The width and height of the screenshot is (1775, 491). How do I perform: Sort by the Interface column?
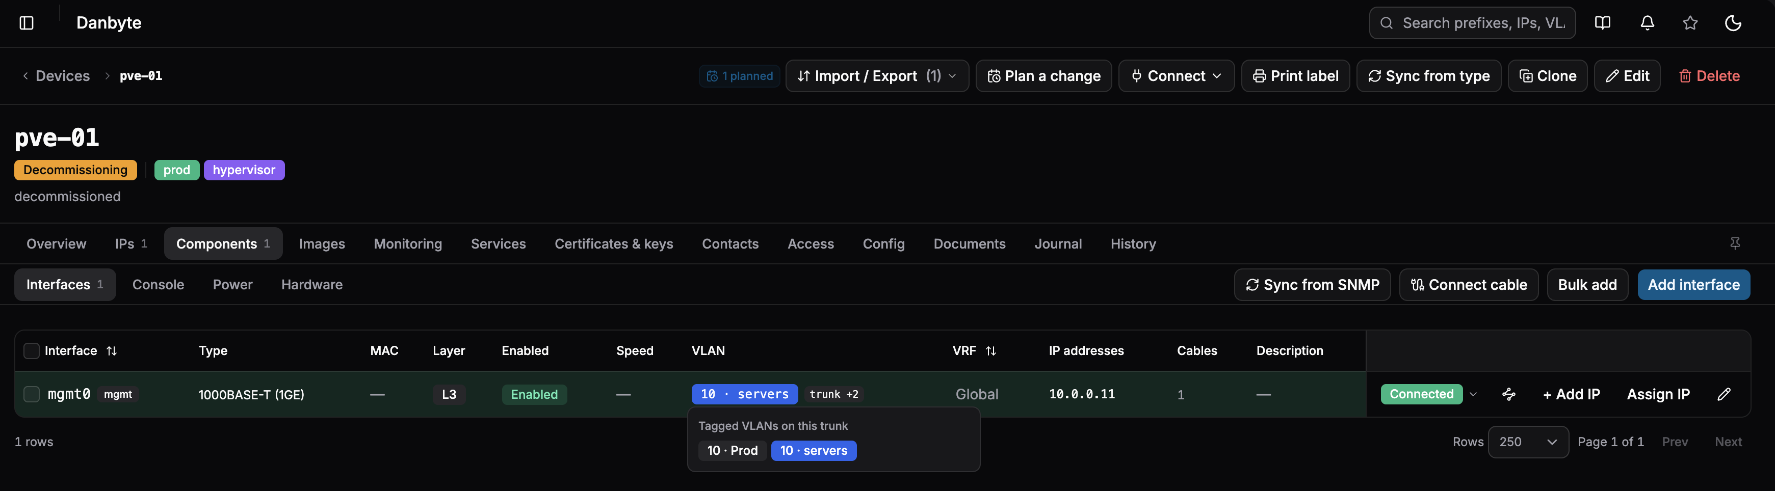(x=81, y=350)
